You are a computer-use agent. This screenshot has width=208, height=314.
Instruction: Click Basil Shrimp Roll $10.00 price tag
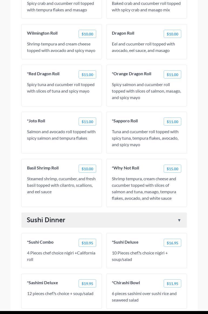87,169
